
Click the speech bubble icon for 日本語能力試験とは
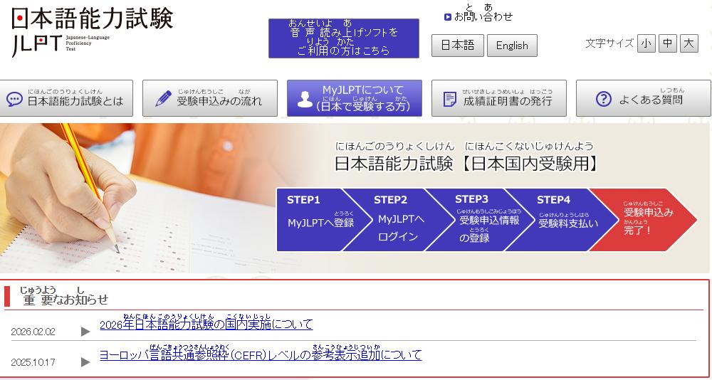pyautogui.click(x=14, y=99)
